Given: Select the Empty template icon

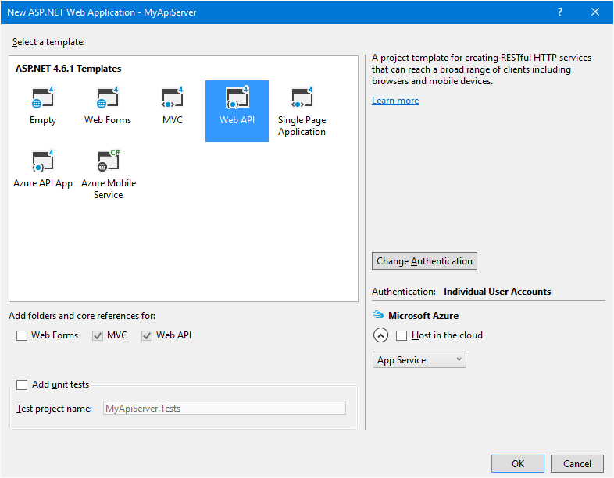Looking at the screenshot, I should [x=43, y=97].
